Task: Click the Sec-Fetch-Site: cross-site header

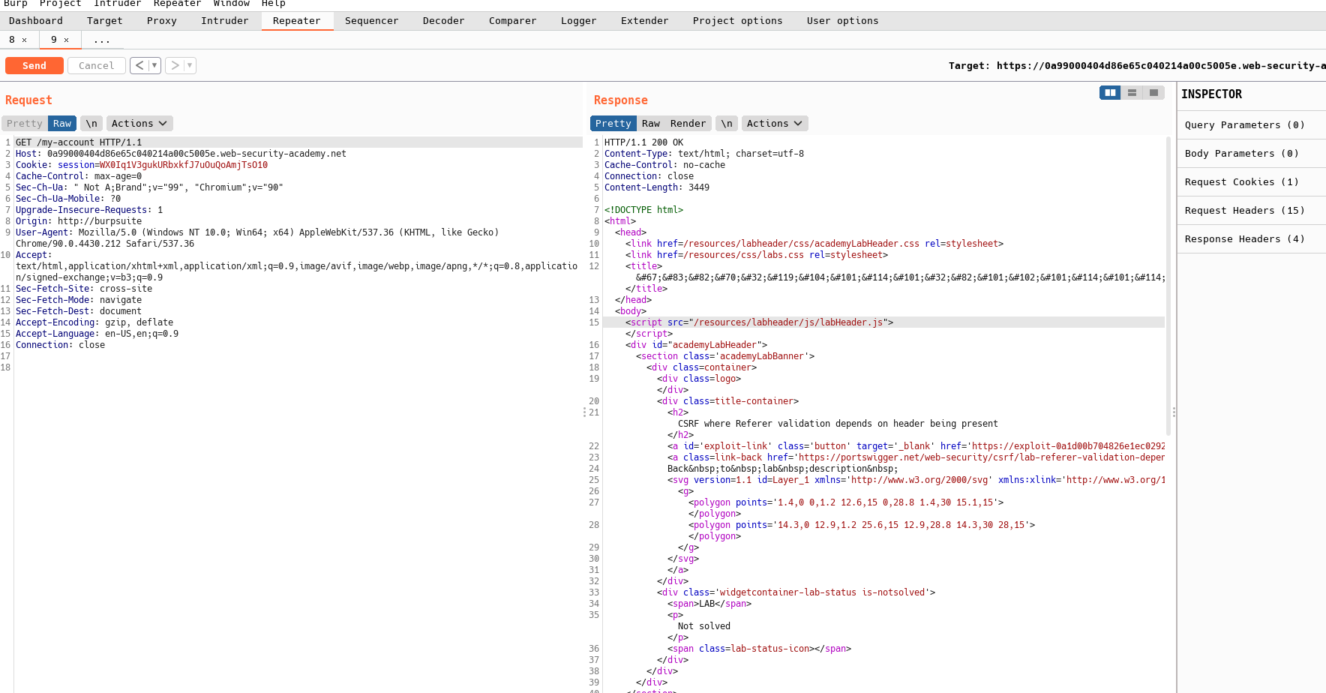Action: tap(84, 289)
